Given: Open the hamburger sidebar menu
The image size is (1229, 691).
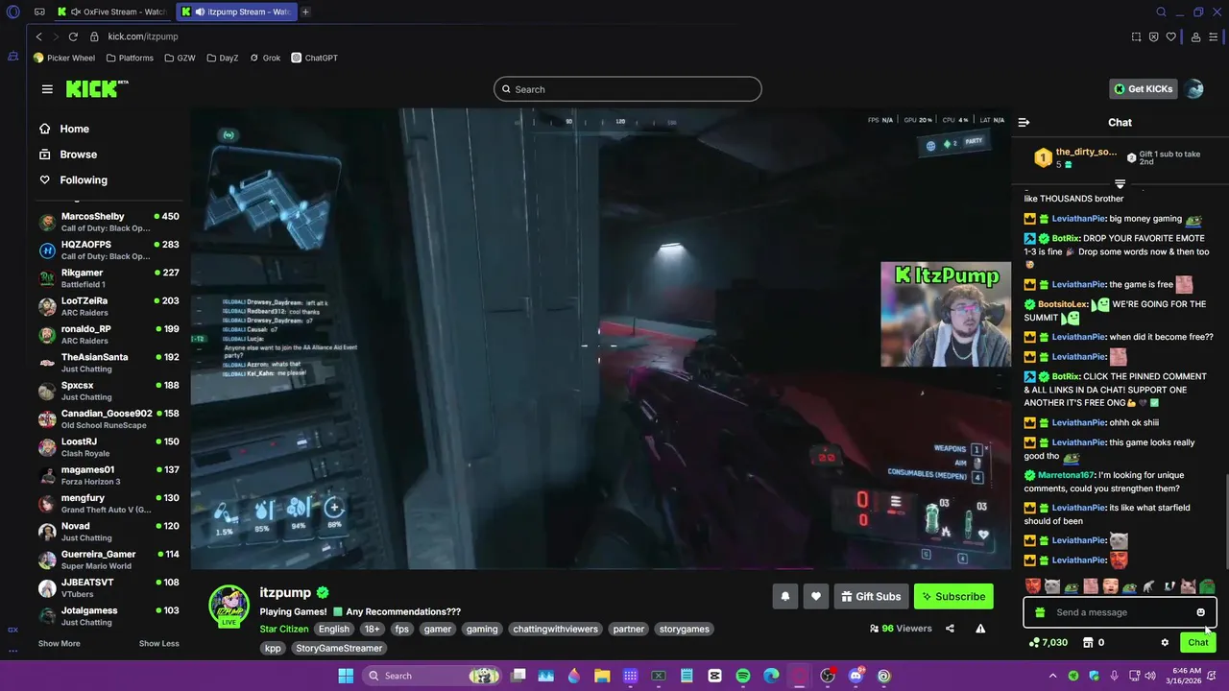Looking at the screenshot, I should 47,89.
